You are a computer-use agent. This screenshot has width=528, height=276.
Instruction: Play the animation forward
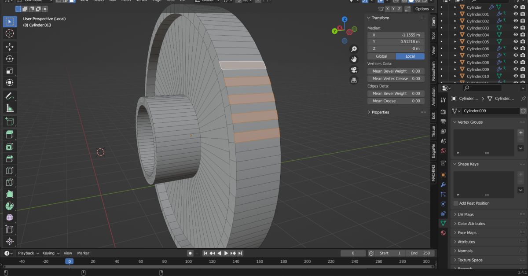coord(226,253)
